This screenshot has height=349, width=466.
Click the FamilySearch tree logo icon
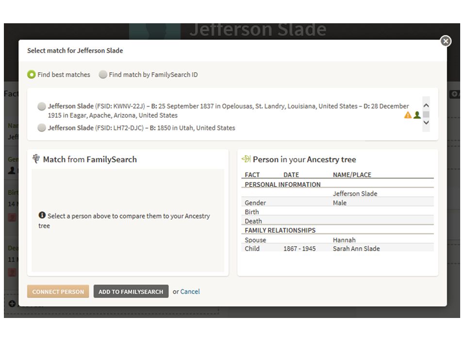[36, 159]
